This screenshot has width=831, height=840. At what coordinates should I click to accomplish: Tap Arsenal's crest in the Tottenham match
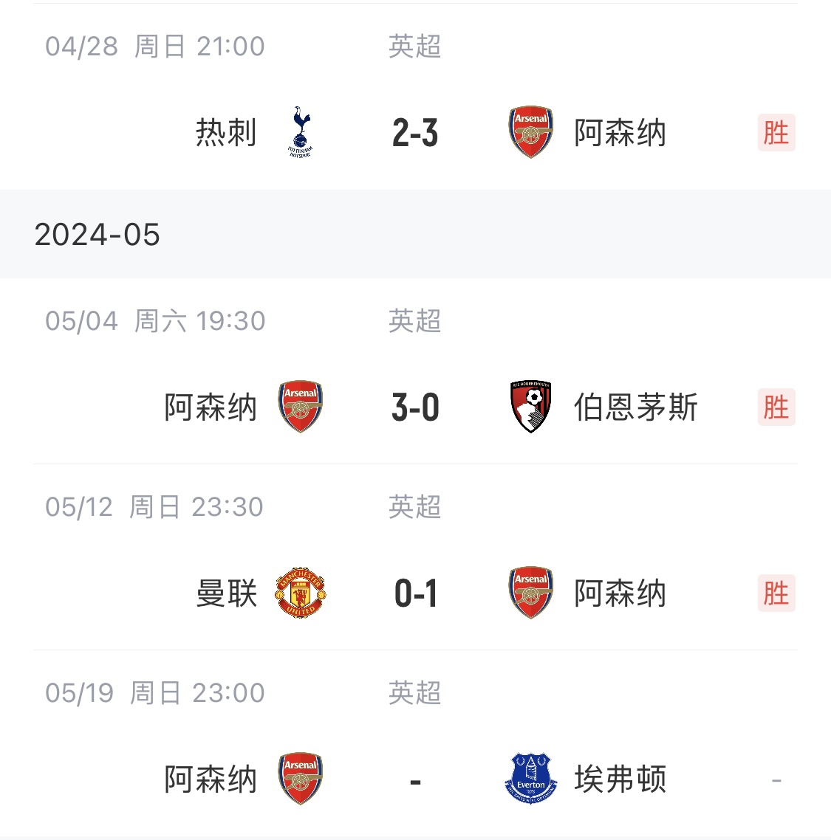(530, 132)
